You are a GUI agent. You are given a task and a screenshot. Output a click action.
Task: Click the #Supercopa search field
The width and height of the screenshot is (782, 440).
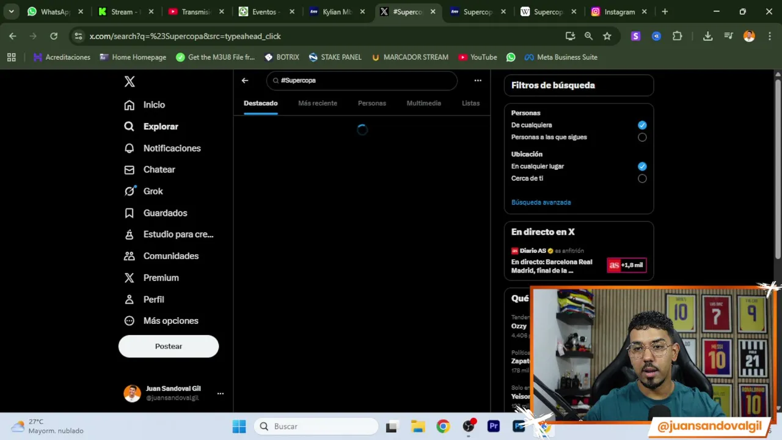[362, 80]
